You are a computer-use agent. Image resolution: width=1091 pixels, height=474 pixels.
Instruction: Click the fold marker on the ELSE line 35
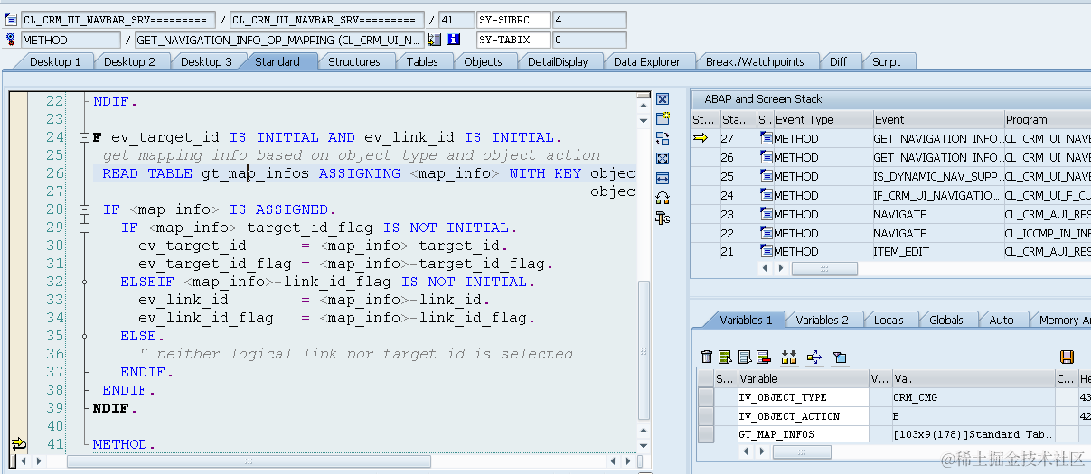coord(84,336)
